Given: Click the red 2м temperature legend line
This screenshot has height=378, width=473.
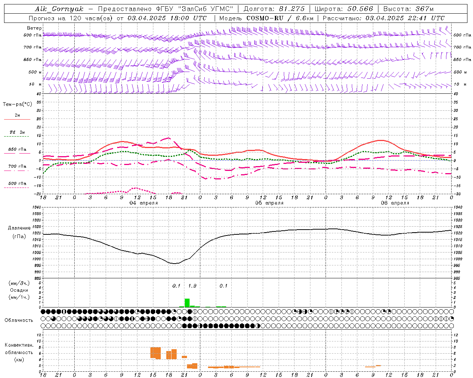Looking at the screenshot, I should coord(17,119).
